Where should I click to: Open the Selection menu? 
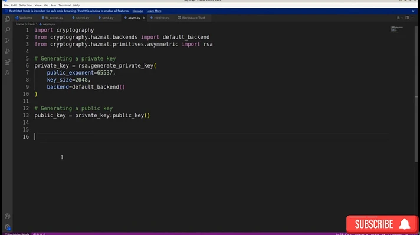(25, 5)
